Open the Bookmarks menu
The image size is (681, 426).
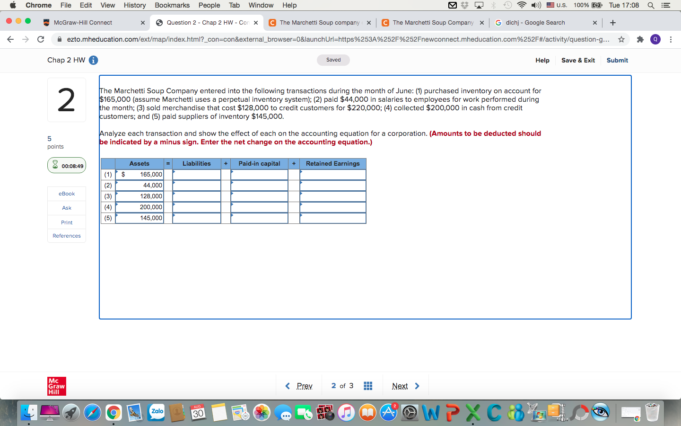coord(172,5)
